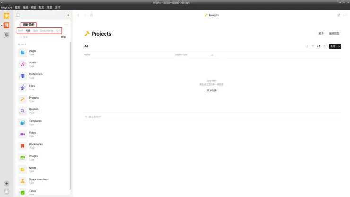Toggle the sidebar panel icon

click(x=18, y=15)
